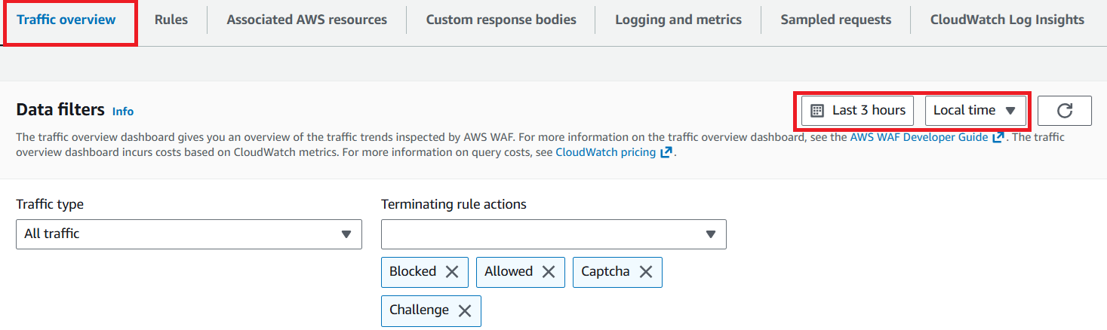Remove the Challenge filter chip
This screenshot has height=330, width=1107.
click(465, 310)
